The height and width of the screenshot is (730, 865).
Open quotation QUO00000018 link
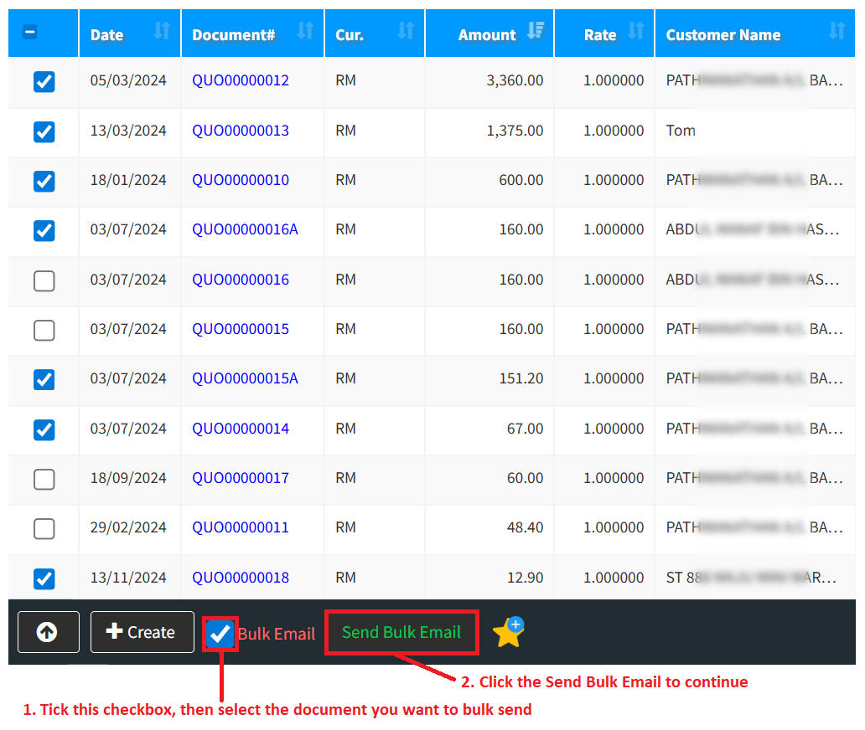pyautogui.click(x=241, y=578)
